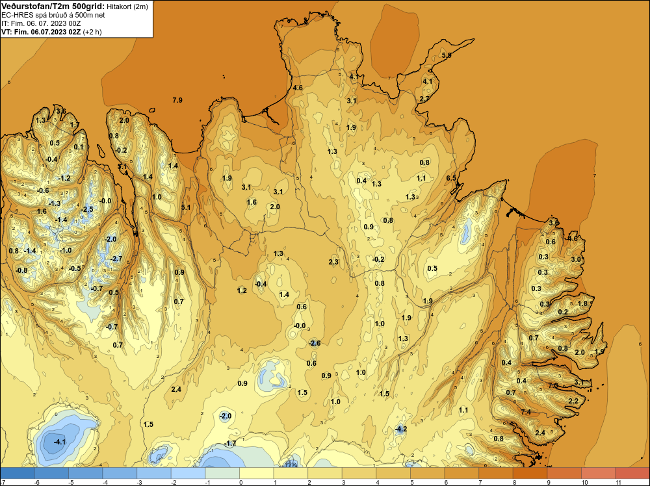
Task: Click the 7.9 temperature value over the sea
Action: tap(177, 100)
